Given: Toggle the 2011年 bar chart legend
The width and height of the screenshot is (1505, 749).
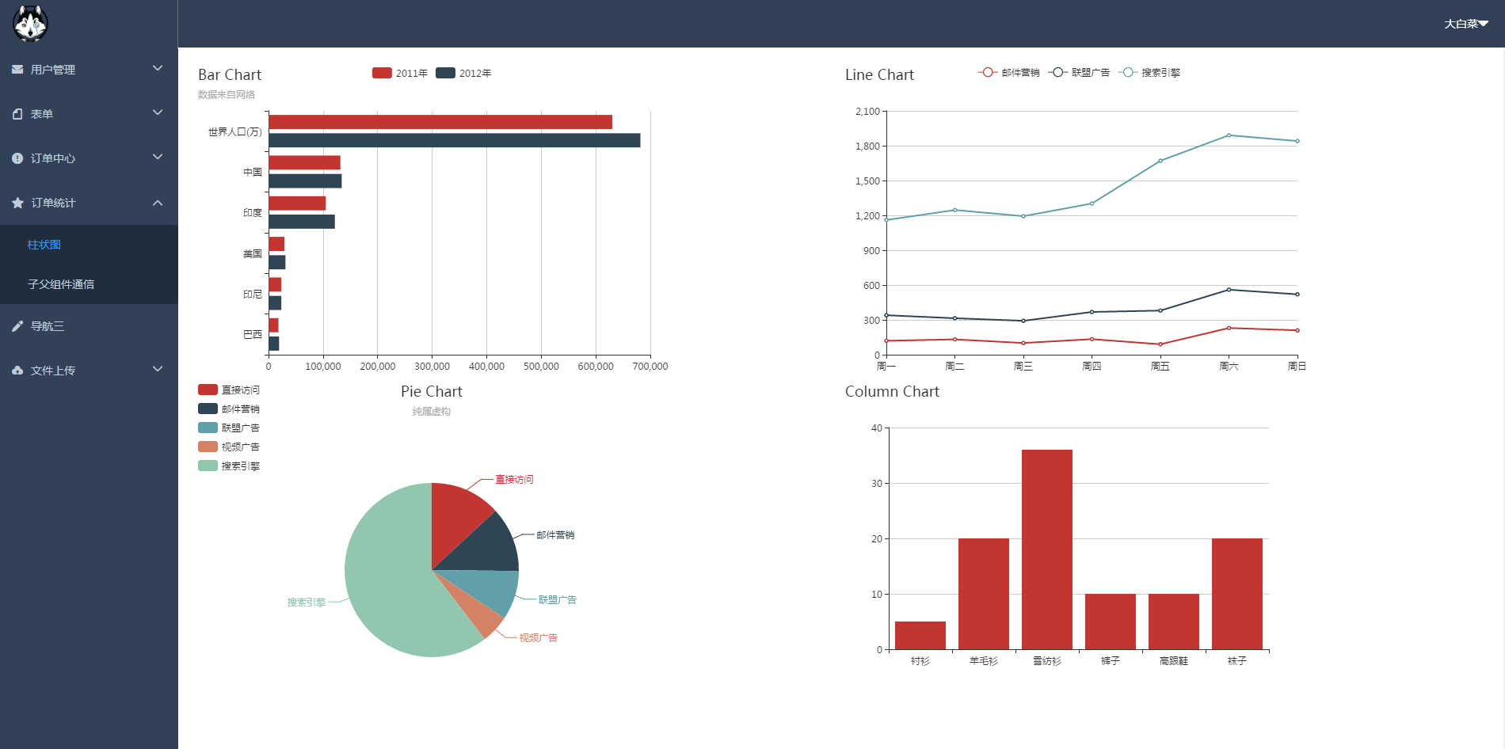Looking at the screenshot, I should [x=399, y=73].
